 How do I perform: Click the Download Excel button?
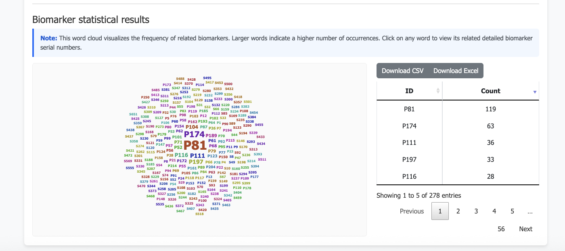tap(456, 71)
